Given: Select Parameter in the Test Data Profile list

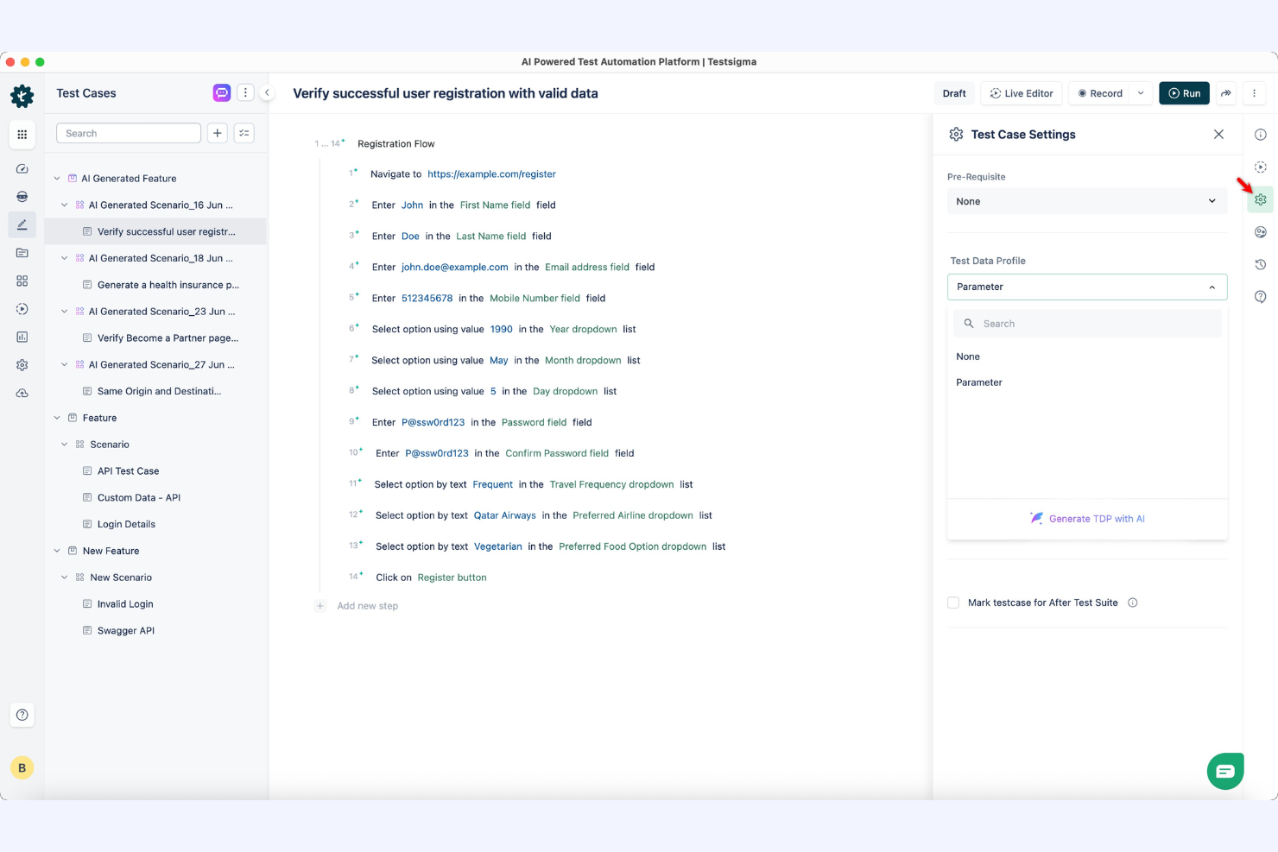Looking at the screenshot, I should pos(979,382).
